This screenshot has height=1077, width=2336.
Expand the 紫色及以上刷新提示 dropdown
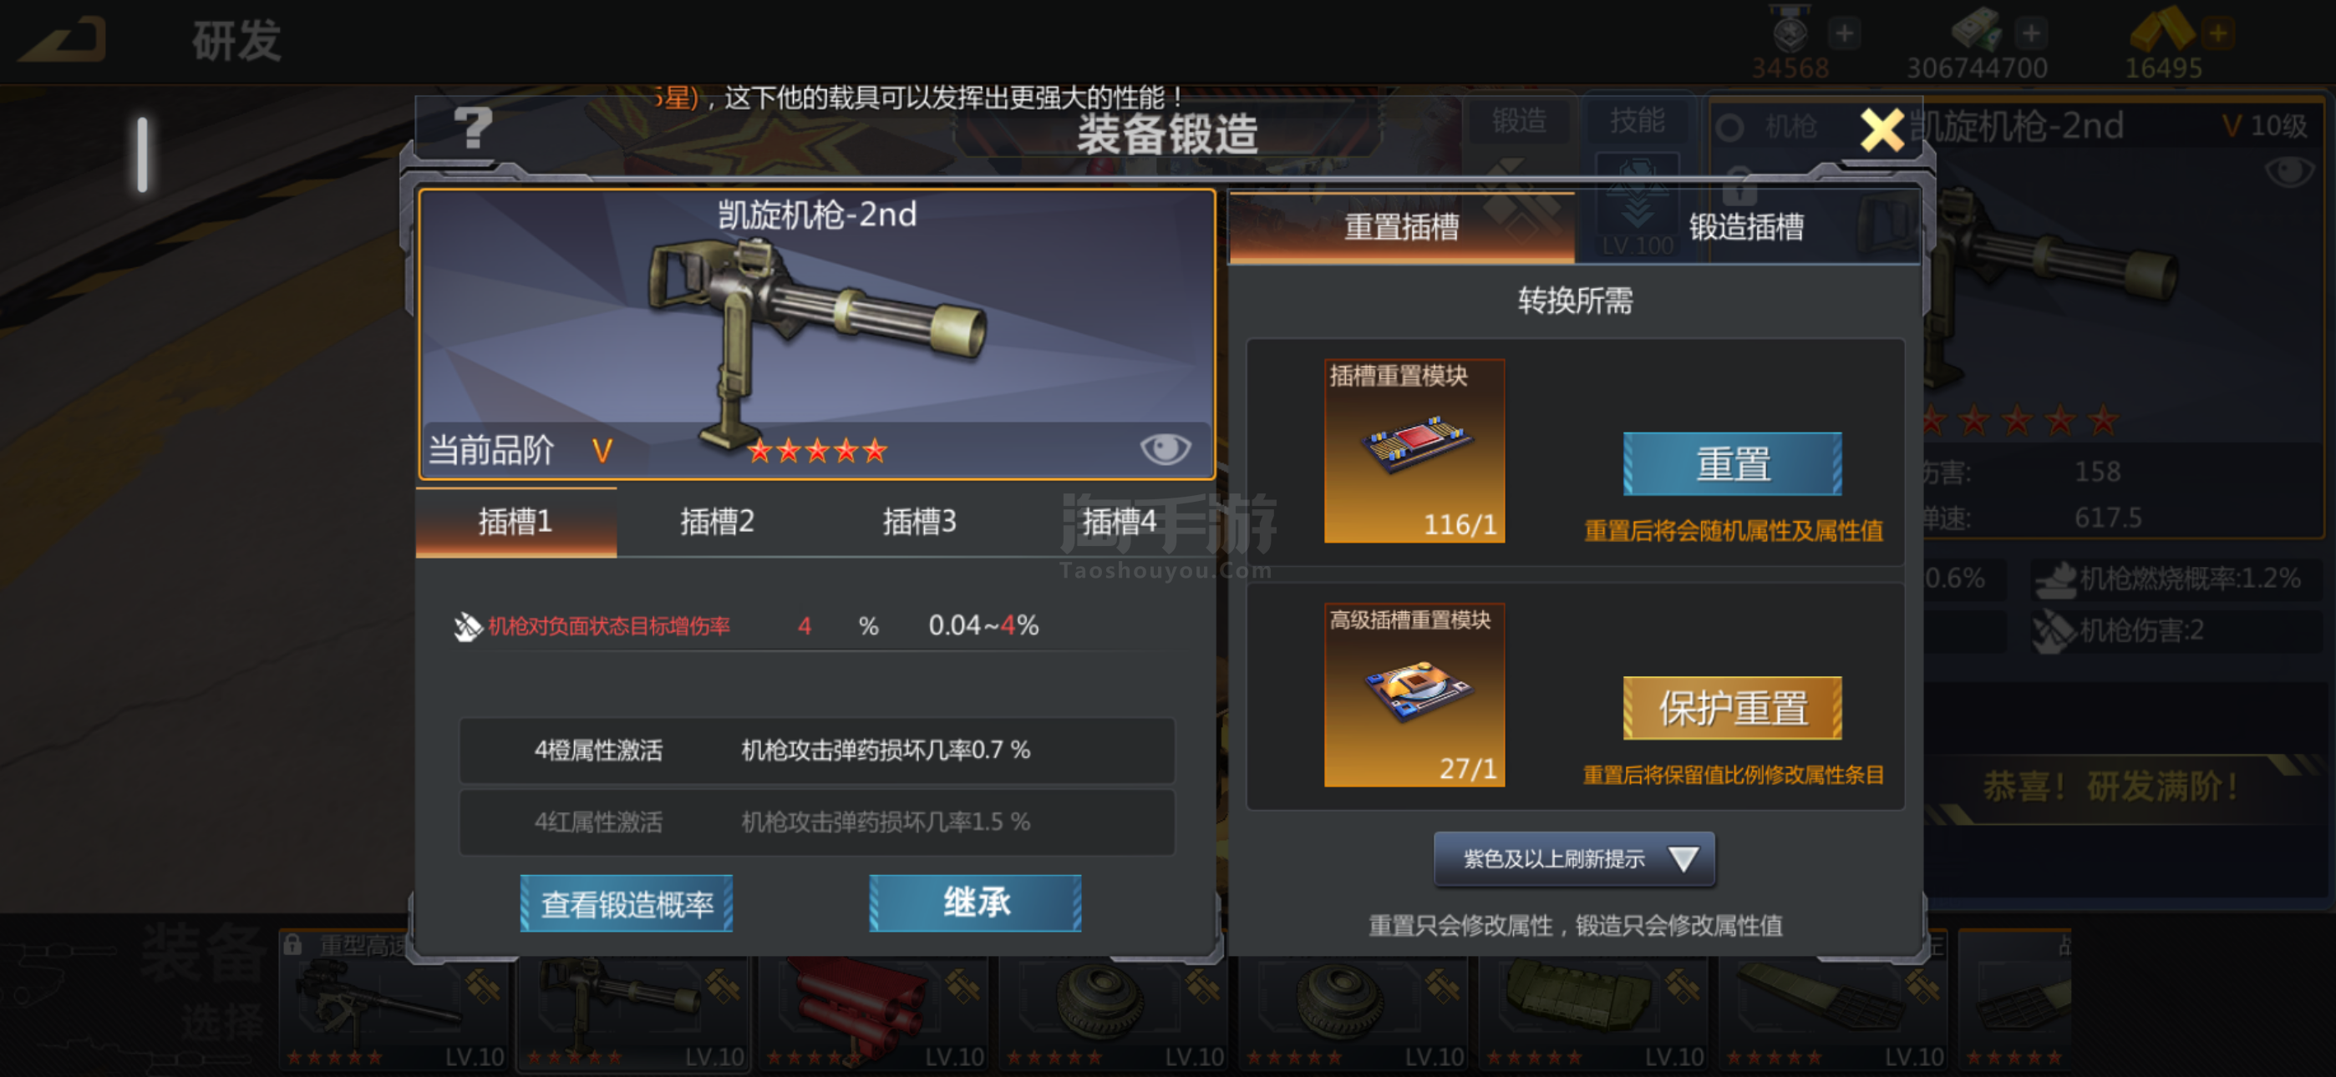1573,858
